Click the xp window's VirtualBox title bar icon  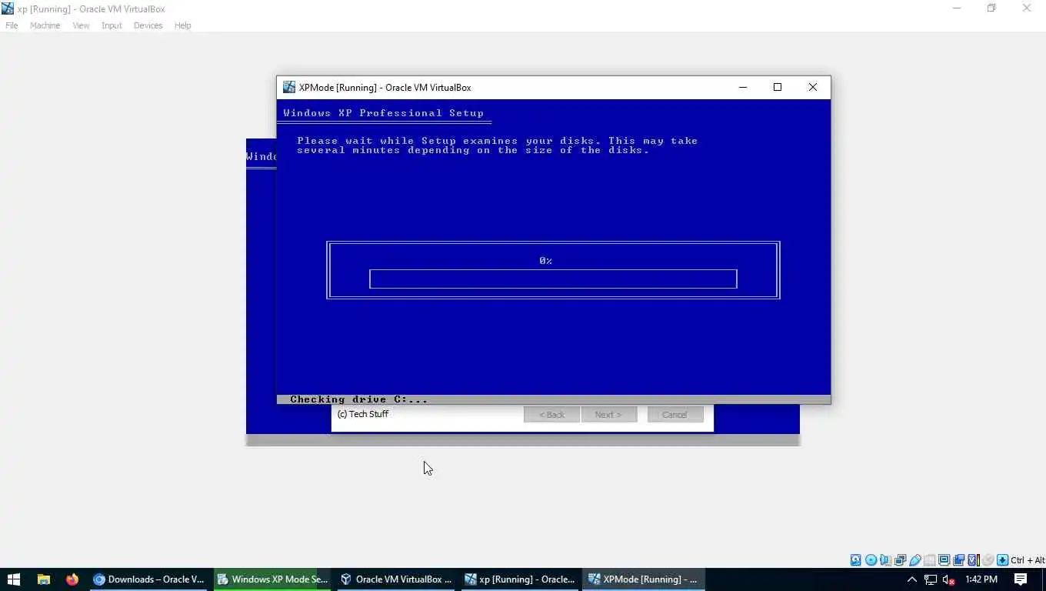click(x=8, y=8)
